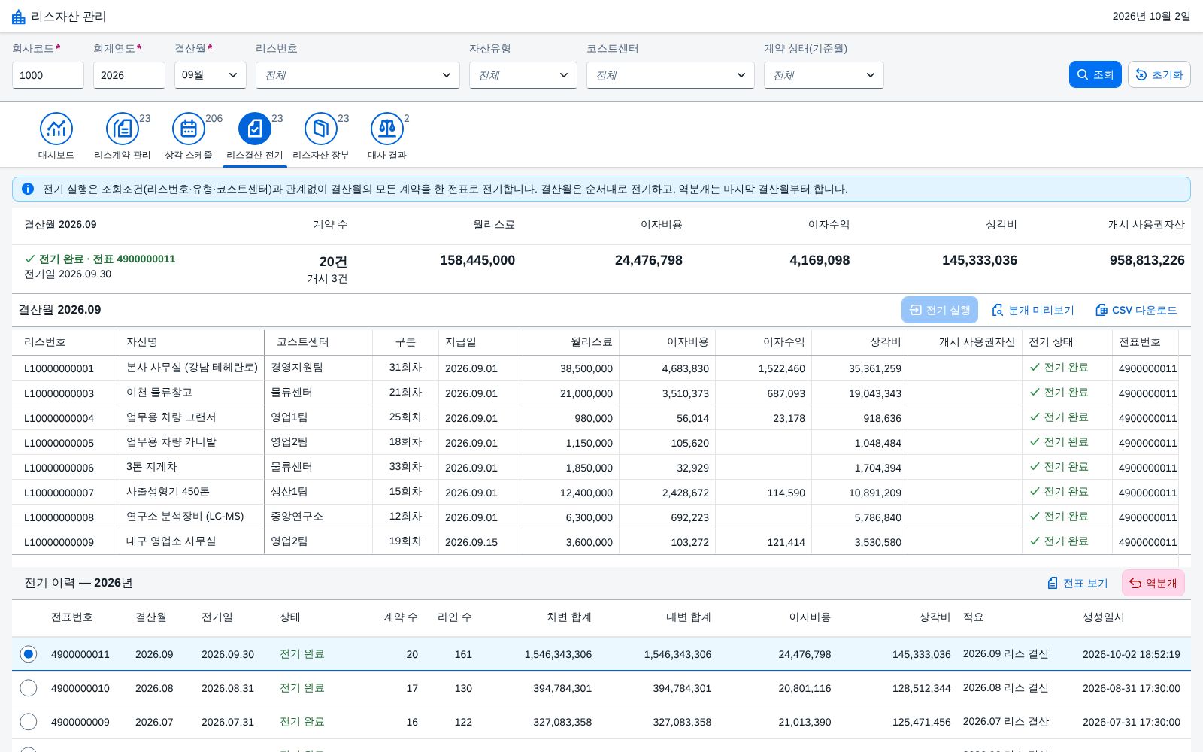Click the 리스자산 장부 tab label
The width and height of the screenshot is (1203, 752).
pos(321,155)
